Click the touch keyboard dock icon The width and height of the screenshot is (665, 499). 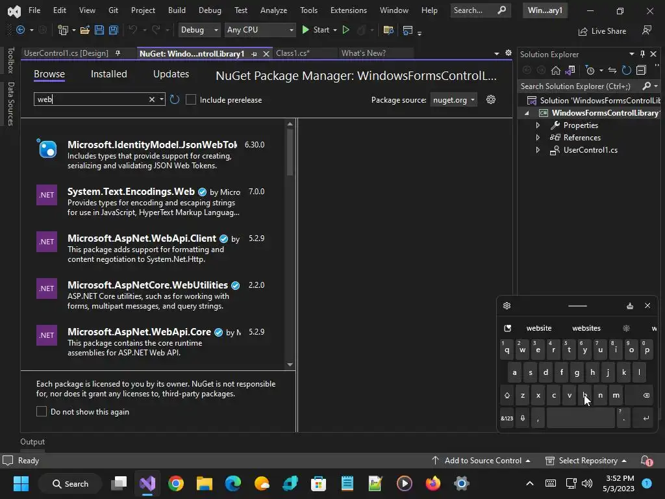(x=630, y=305)
